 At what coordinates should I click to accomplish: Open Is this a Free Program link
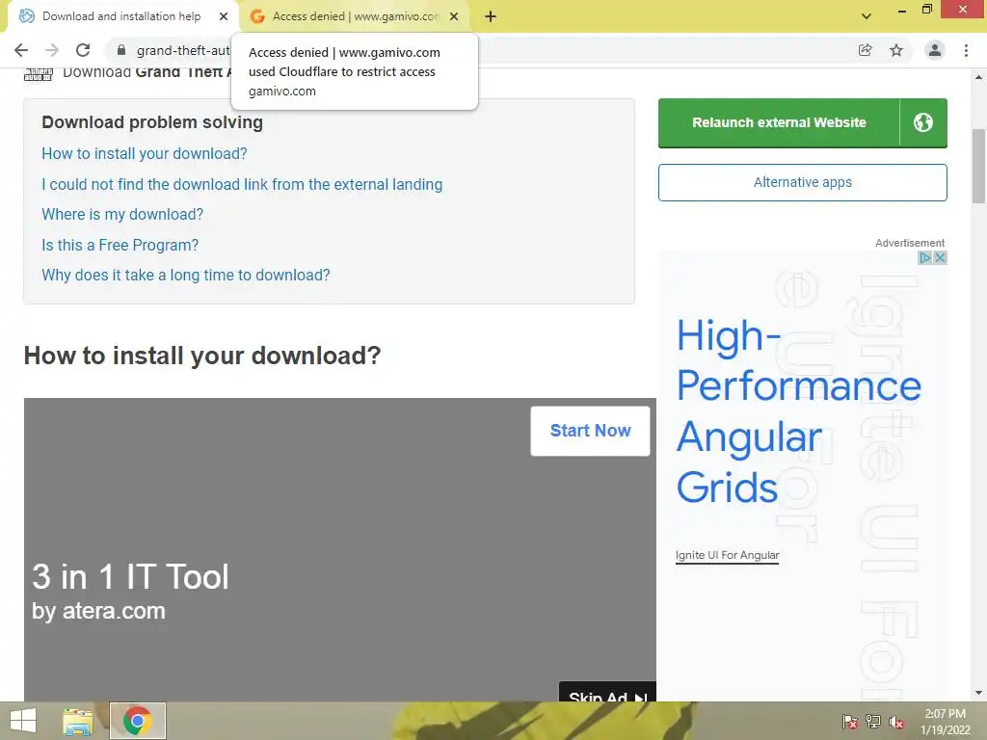120,246
